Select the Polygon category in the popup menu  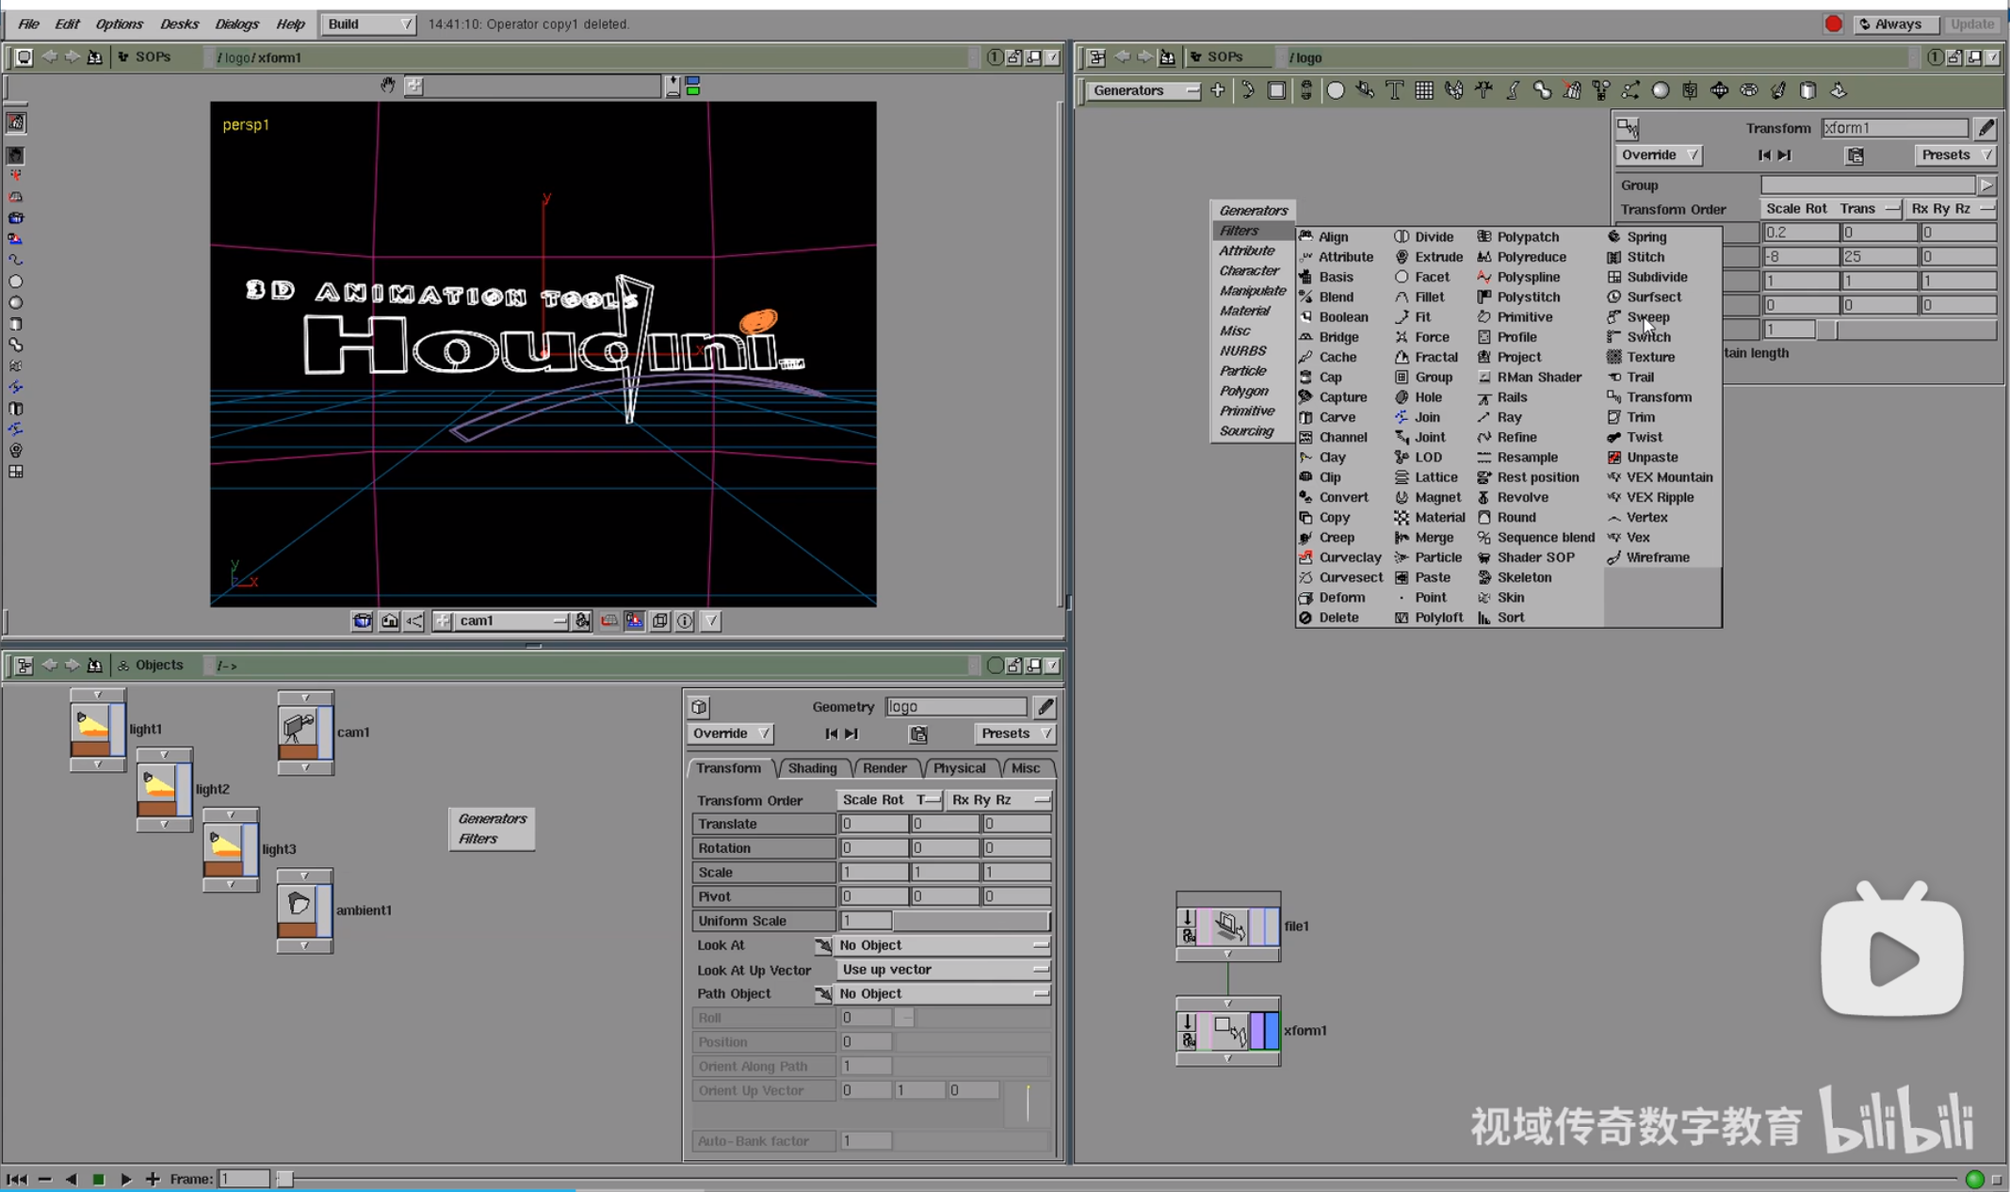1243,391
